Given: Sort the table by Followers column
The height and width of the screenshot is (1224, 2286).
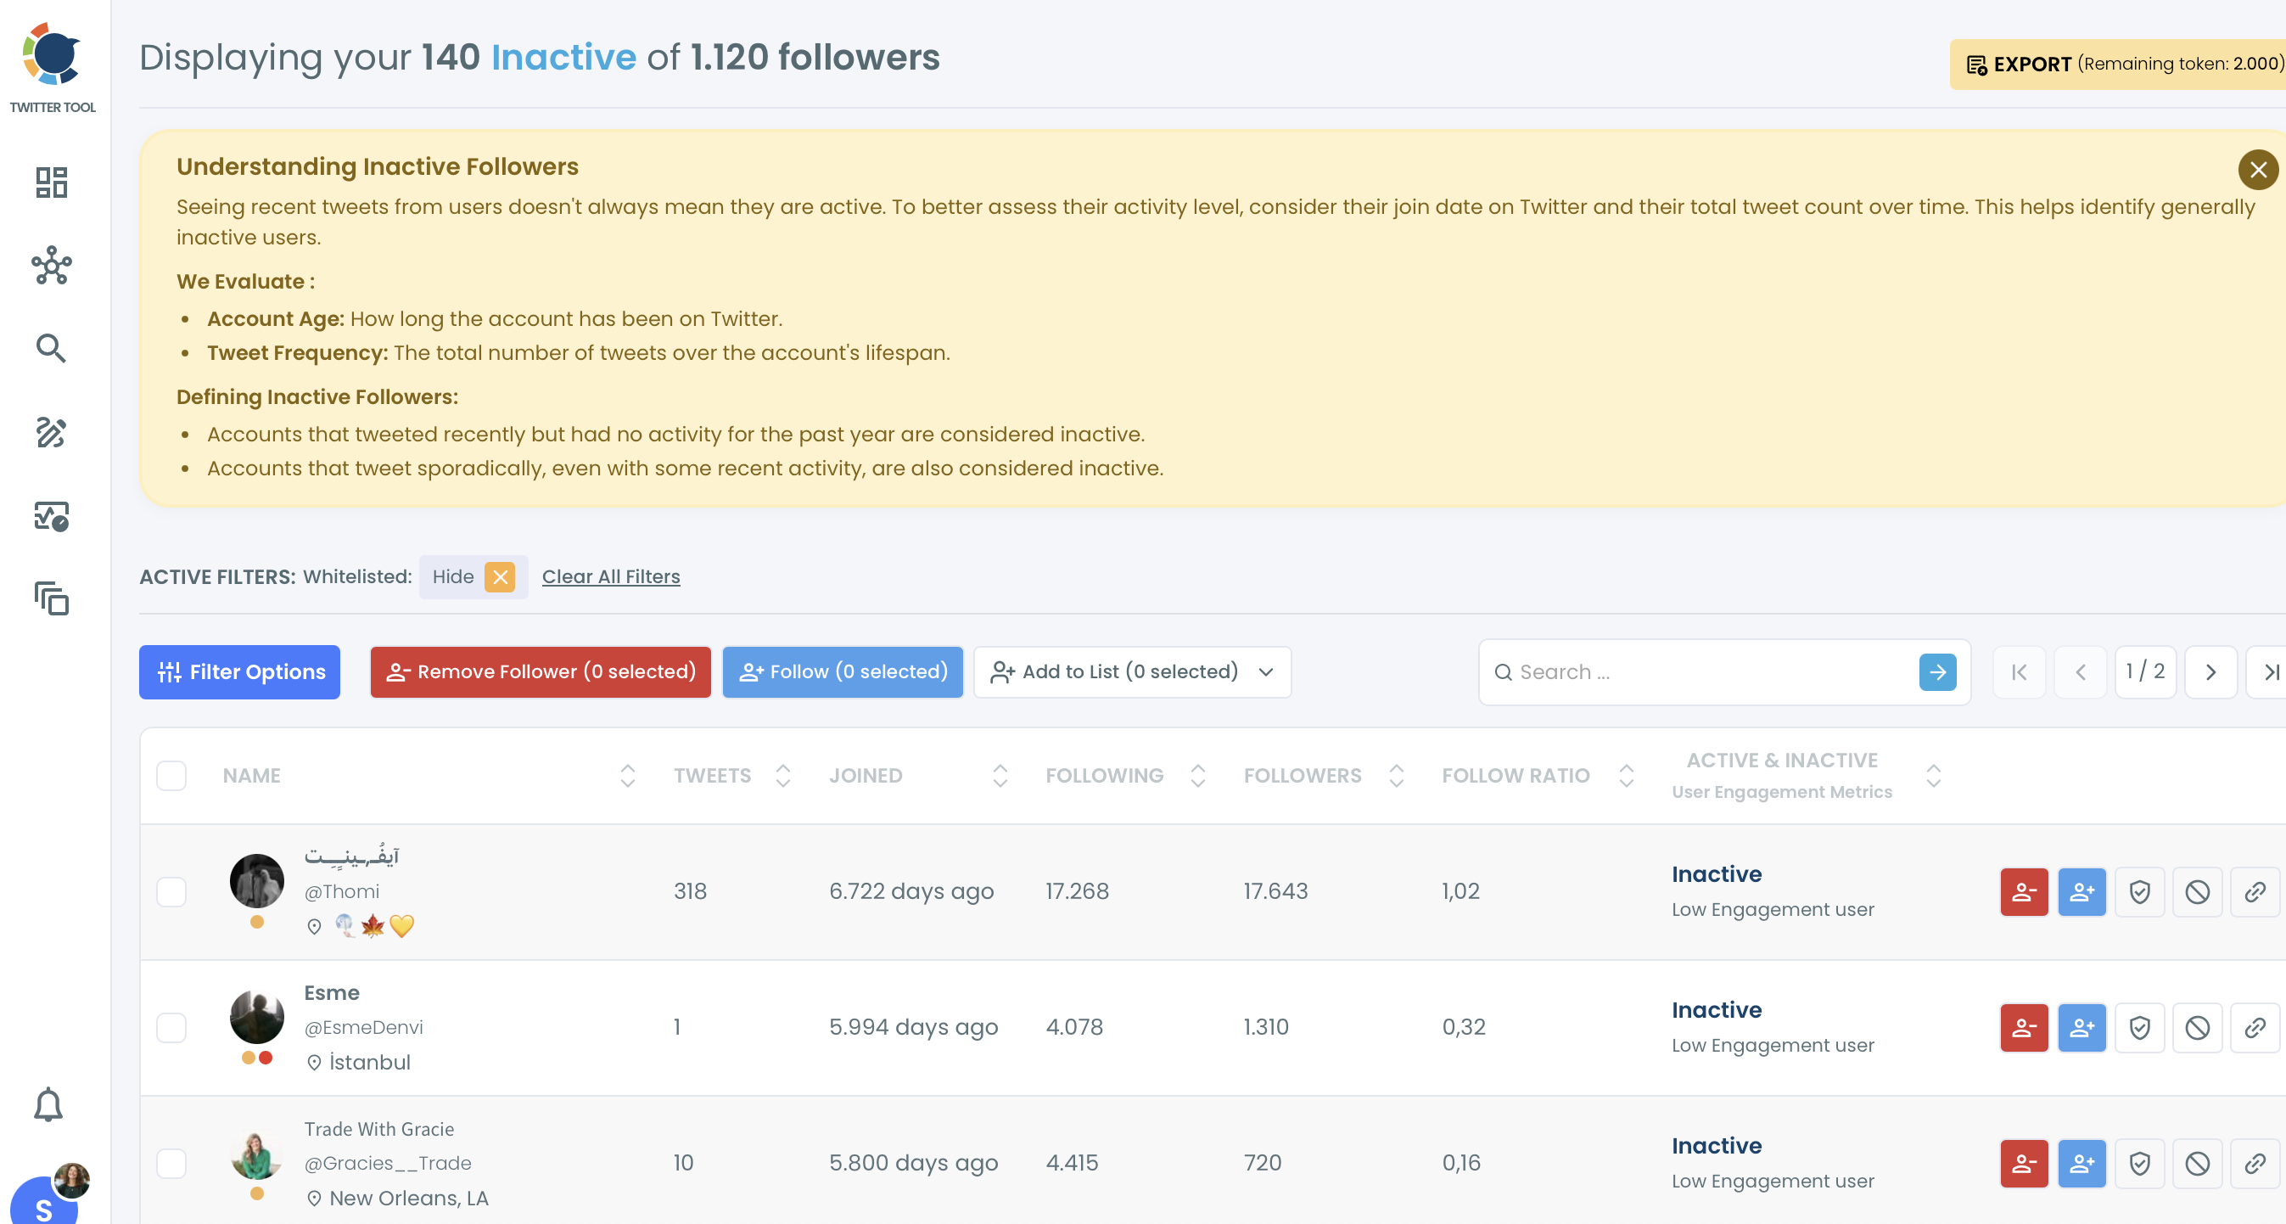Looking at the screenshot, I should (x=1396, y=775).
